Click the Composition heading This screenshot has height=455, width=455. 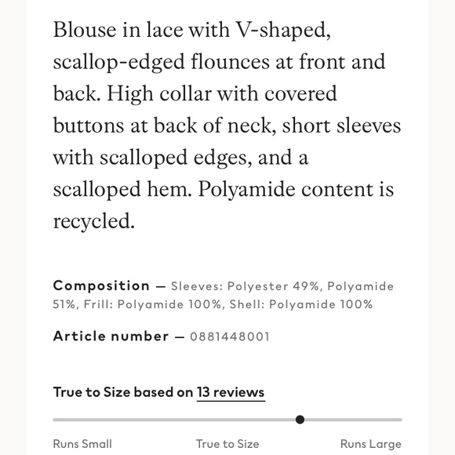click(x=101, y=286)
